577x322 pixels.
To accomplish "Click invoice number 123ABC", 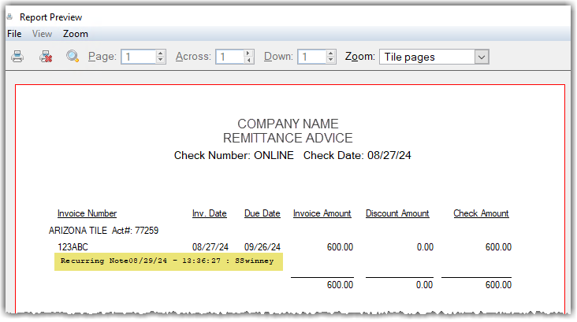I will (x=73, y=247).
